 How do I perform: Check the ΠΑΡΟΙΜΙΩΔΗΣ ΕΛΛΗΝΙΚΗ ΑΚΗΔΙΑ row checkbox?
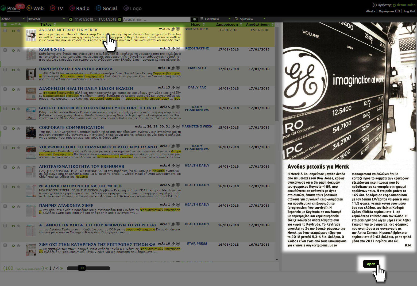coord(5,69)
